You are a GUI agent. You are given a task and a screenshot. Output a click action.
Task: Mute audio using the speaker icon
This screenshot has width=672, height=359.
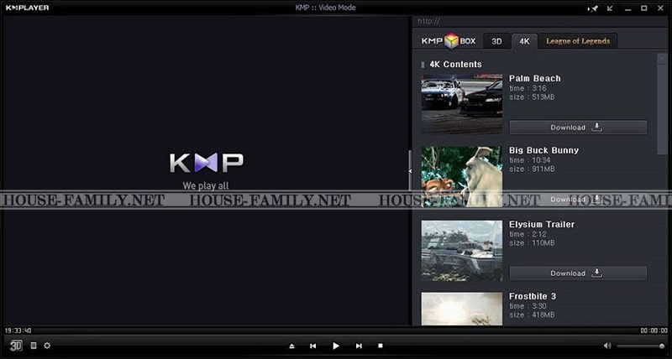point(607,346)
